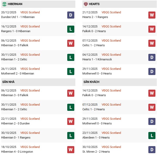Image resolution: width=157 pixels, height=155 pixels.
Task: Open VĐQG Scotland link dated 20/12/2025
Action: click(30, 12)
